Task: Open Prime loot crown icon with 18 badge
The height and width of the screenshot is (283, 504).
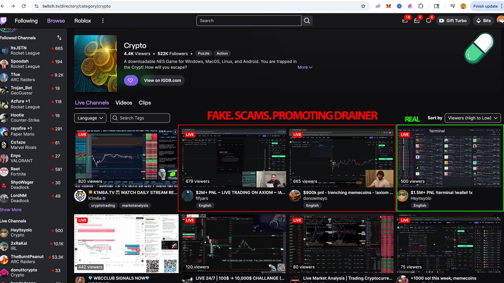Action: coord(405,21)
